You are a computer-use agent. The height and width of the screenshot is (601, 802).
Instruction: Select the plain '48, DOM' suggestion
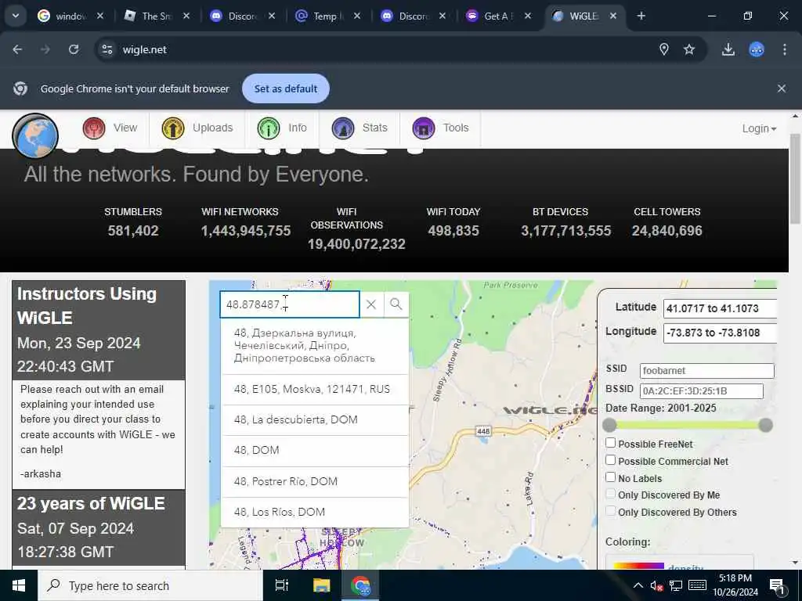[315, 451]
